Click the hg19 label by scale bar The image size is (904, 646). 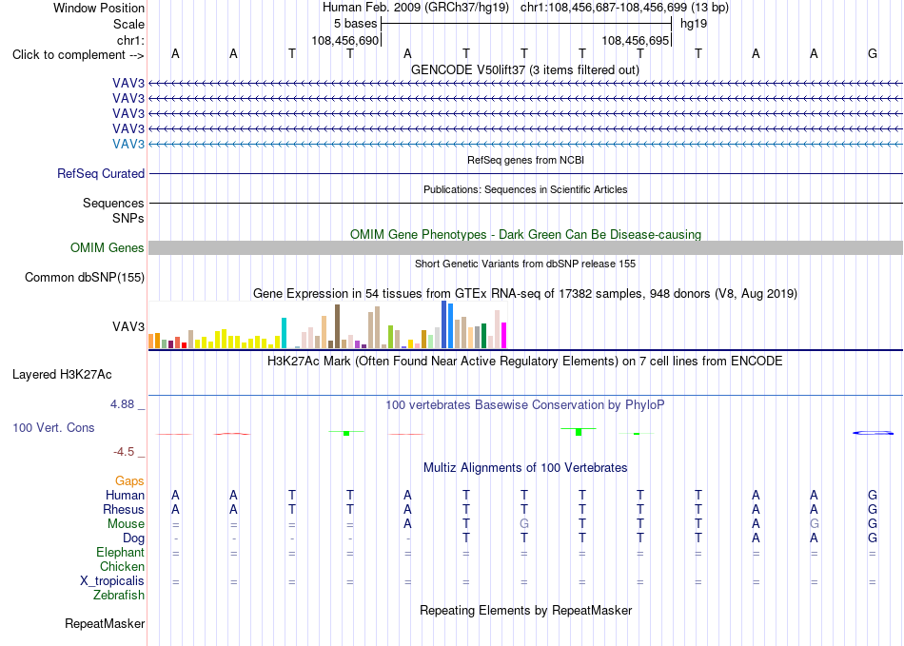[x=694, y=24]
